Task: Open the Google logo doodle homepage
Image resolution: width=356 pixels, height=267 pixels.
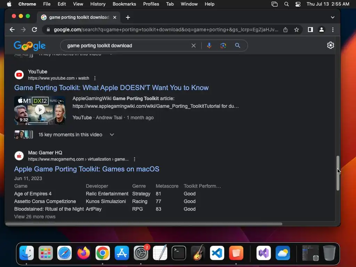Action: tap(30, 46)
